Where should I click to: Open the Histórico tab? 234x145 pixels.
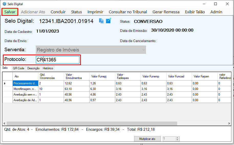click(x=48, y=68)
